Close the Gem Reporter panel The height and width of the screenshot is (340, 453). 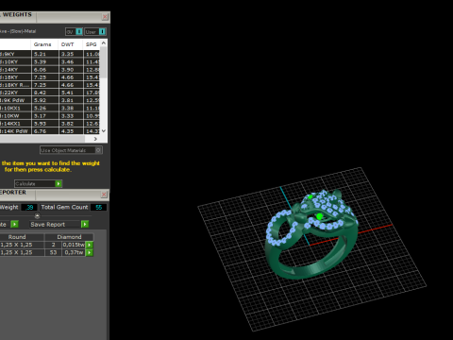(104, 195)
